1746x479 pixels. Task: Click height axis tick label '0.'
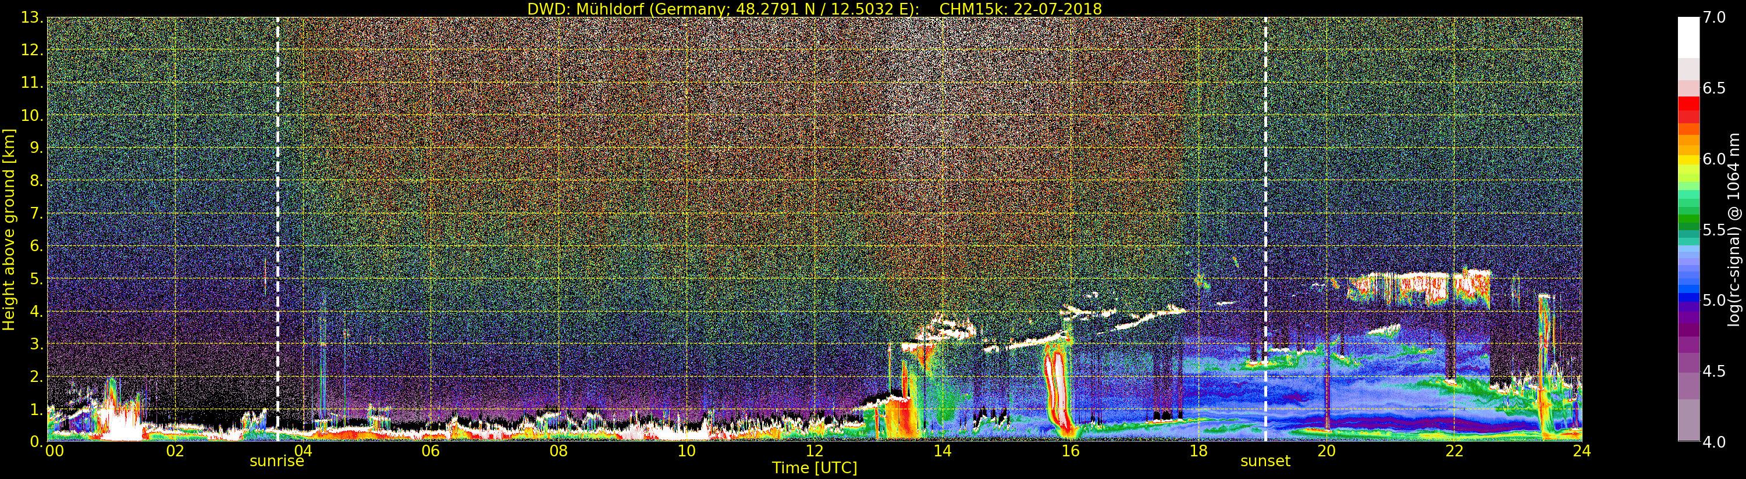36,441
